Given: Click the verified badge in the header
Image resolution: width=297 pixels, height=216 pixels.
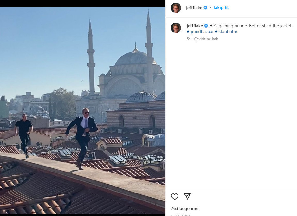Looking at the screenshot, I should [205, 8].
